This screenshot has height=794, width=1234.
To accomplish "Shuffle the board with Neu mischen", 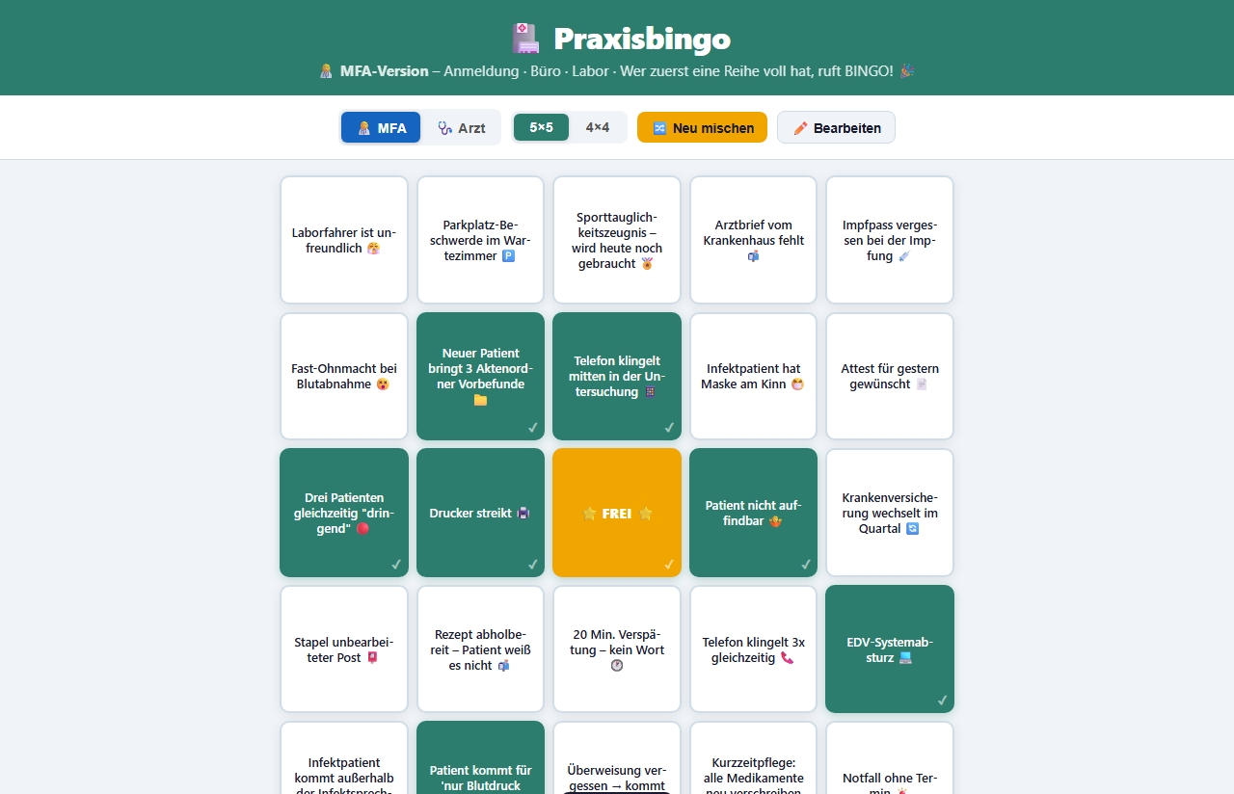I will point(702,127).
